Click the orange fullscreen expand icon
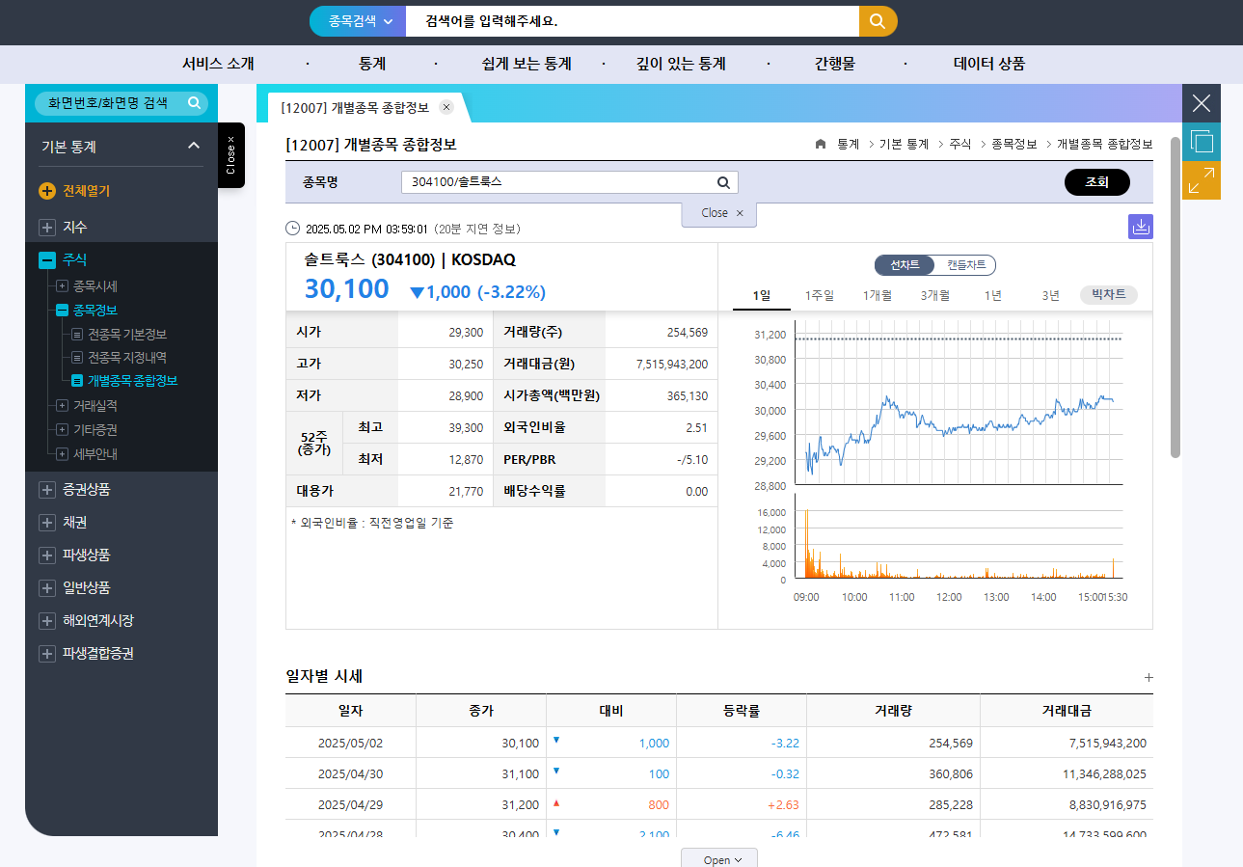Screen dimensions: 1243x867 [1201, 180]
